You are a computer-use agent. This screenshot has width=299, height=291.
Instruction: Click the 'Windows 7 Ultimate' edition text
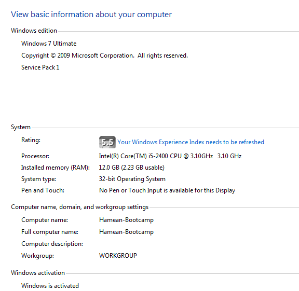pyautogui.click(x=49, y=44)
